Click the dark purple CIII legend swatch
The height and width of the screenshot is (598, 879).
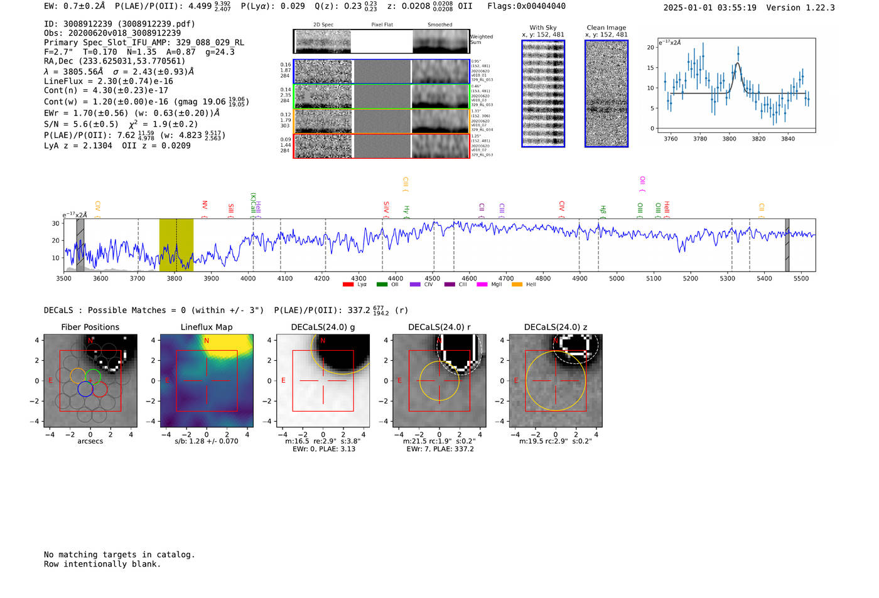tap(450, 285)
